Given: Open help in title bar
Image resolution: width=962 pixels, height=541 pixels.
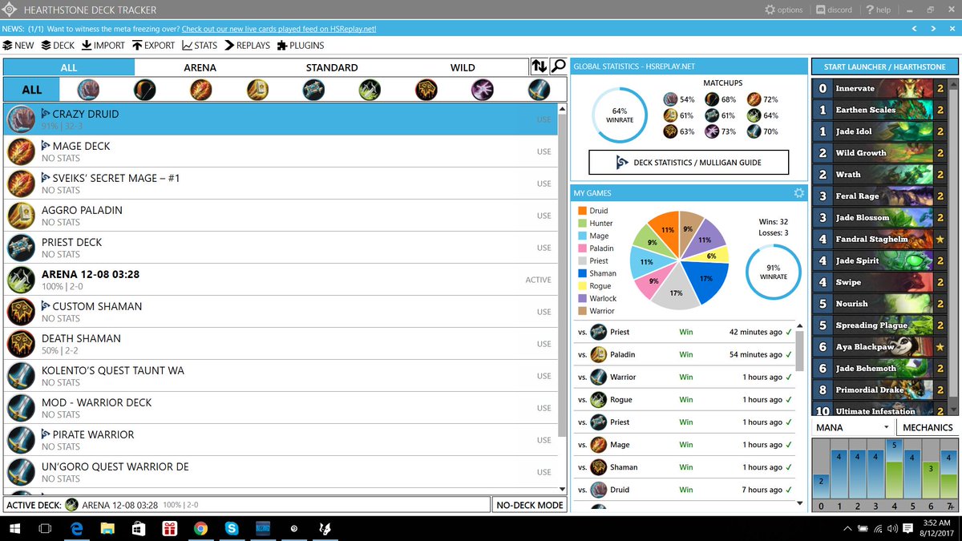Looking at the screenshot, I should click(878, 10).
